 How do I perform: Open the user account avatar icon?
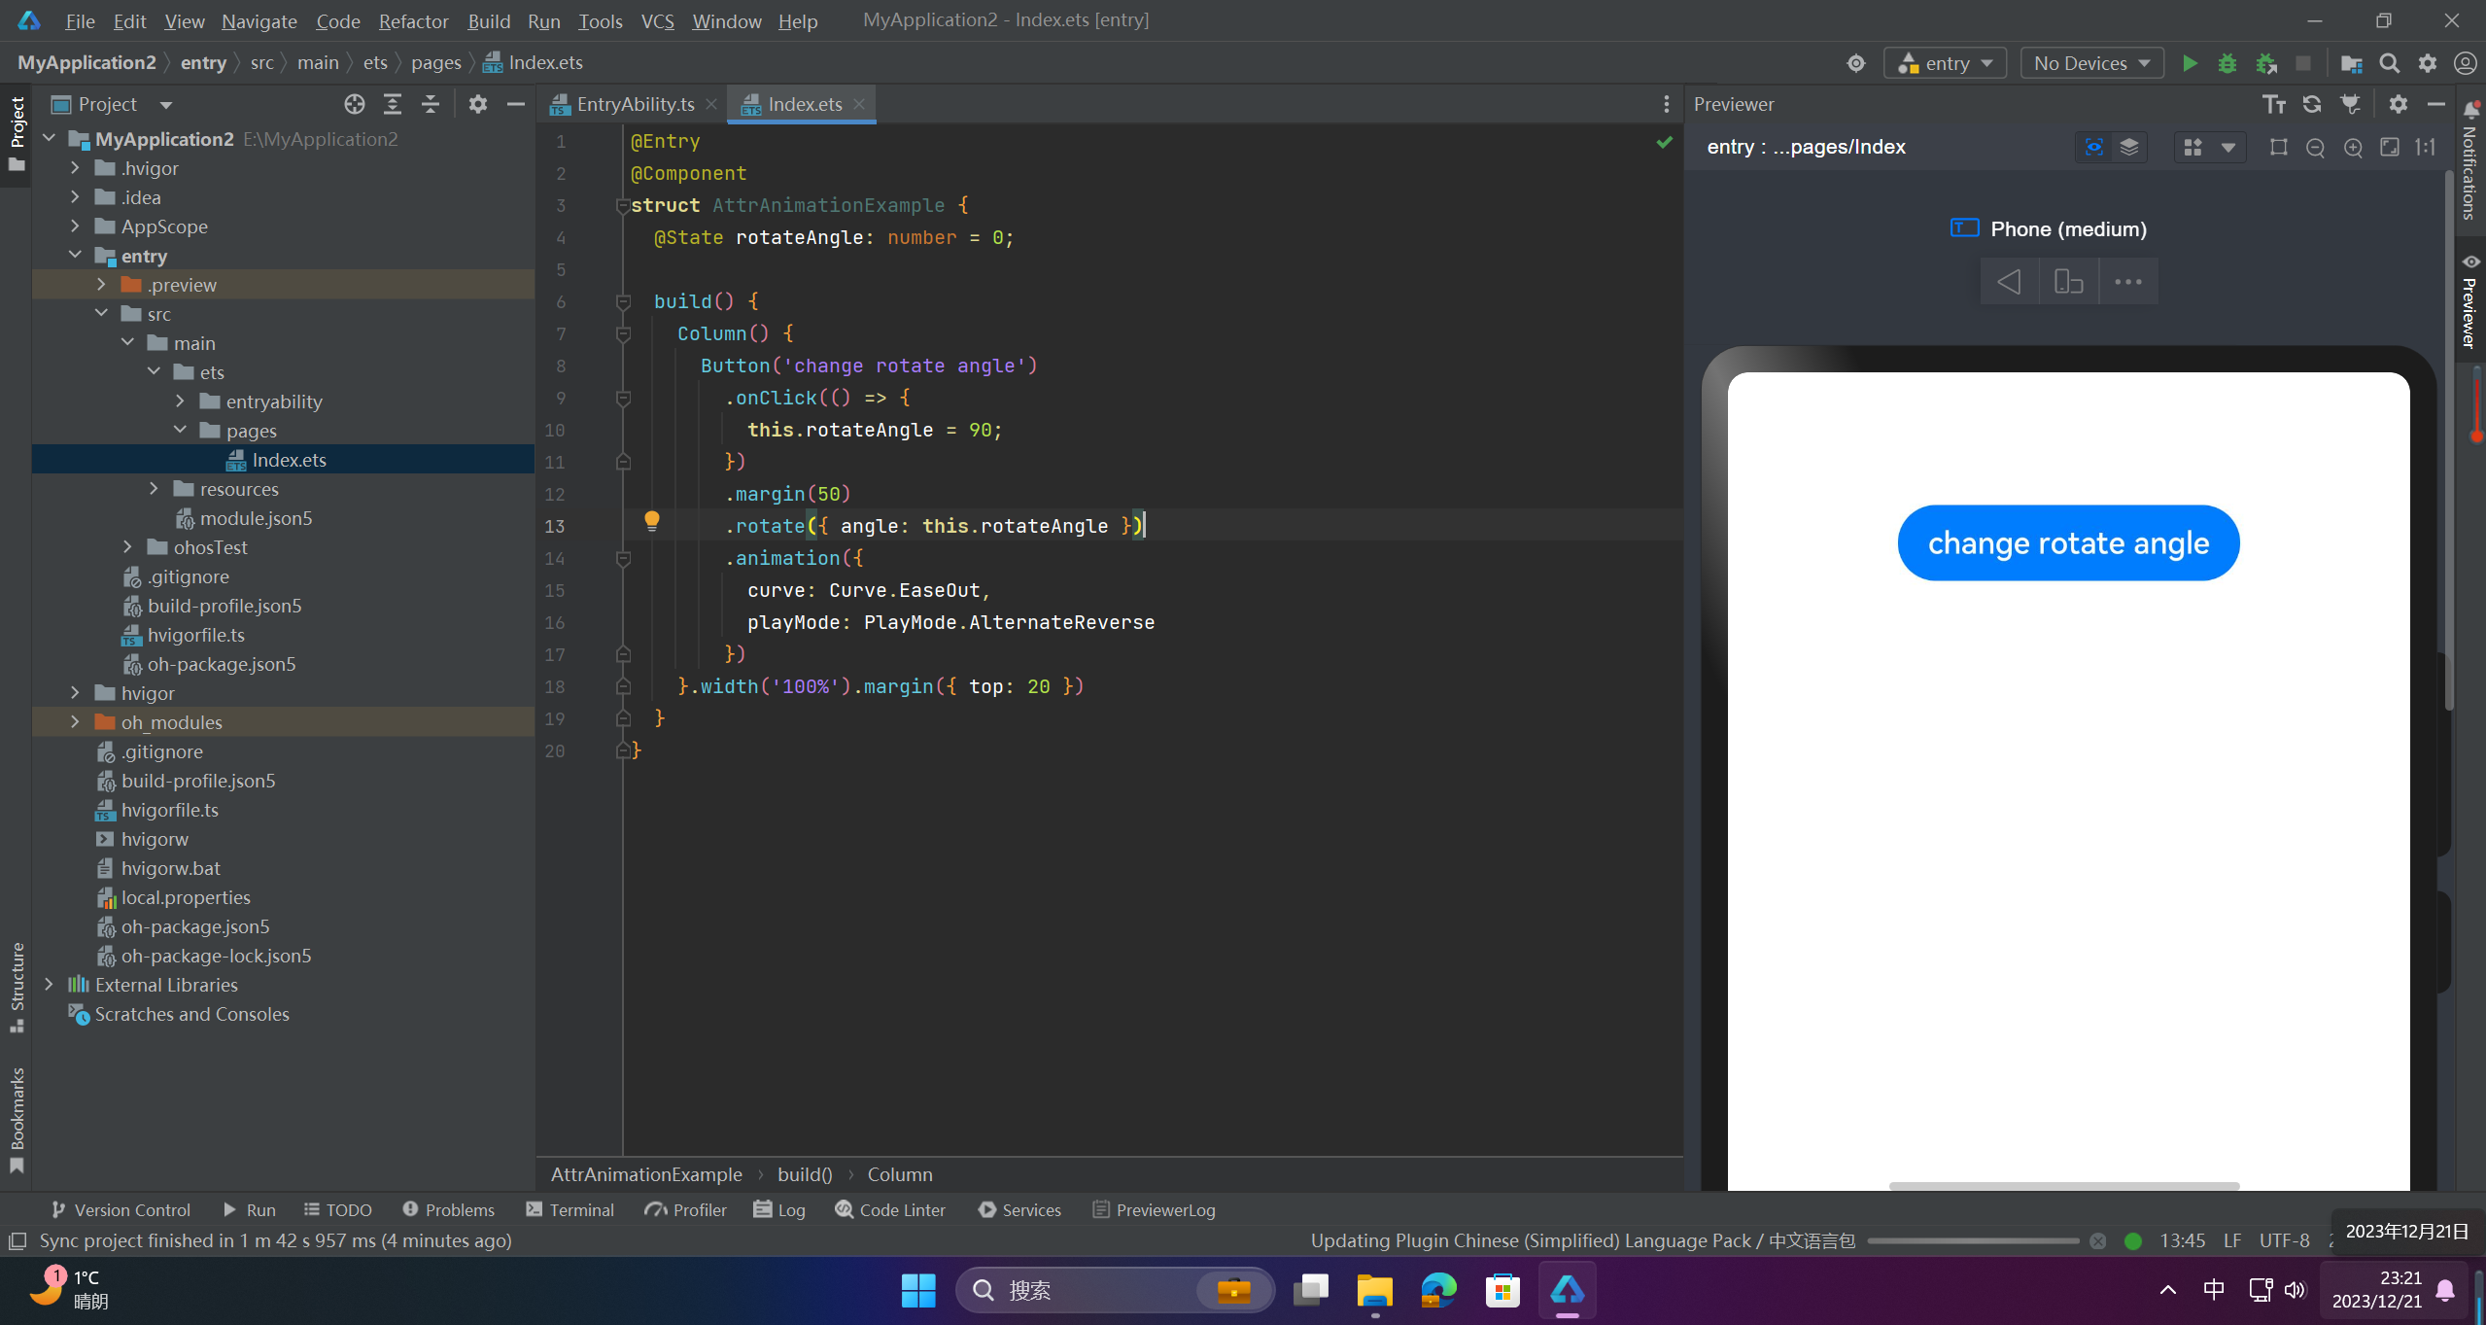pyautogui.click(x=2465, y=63)
